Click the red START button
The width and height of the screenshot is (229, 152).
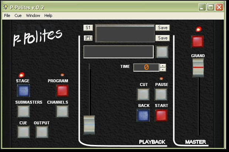(161, 115)
